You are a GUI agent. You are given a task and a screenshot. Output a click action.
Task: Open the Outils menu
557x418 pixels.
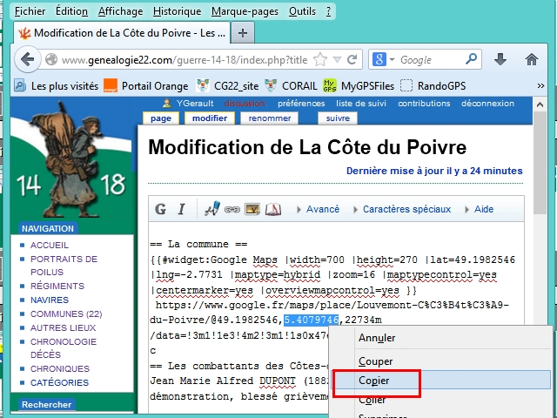(302, 11)
